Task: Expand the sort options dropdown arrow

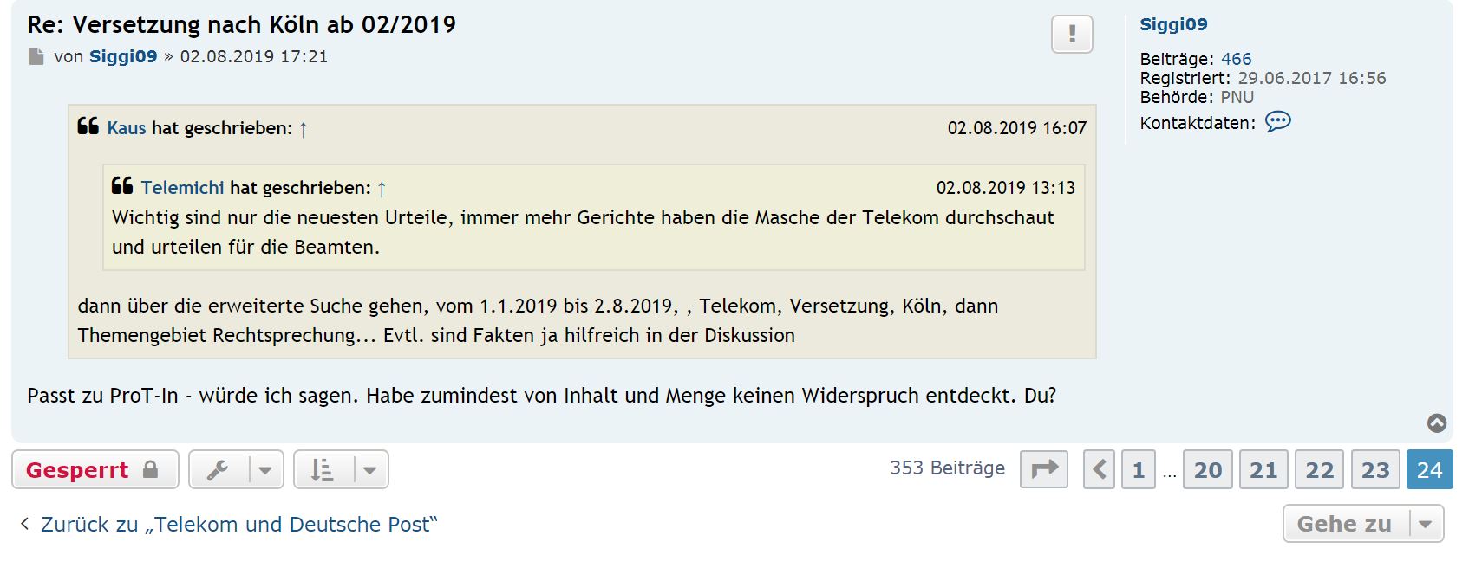Action: point(370,469)
